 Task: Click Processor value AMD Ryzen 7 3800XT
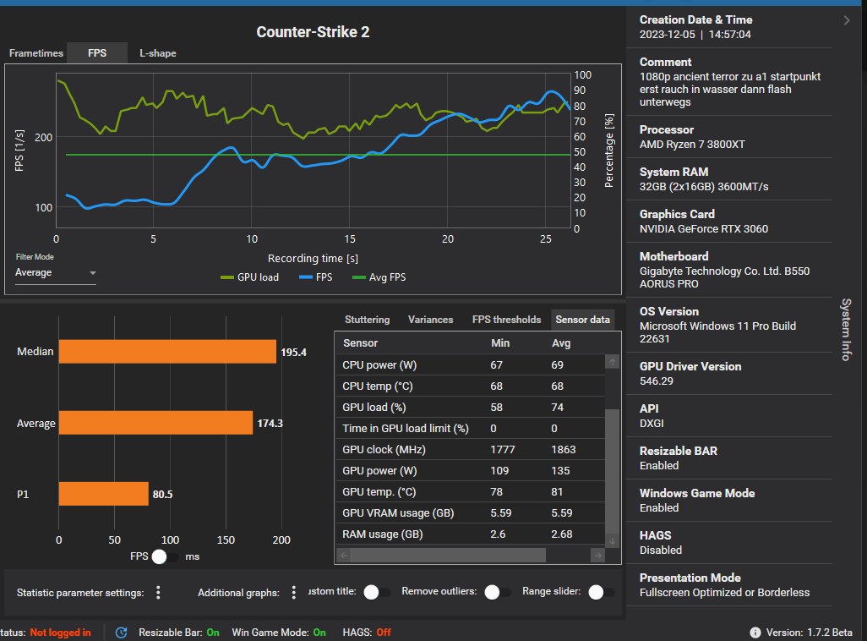pos(692,145)
